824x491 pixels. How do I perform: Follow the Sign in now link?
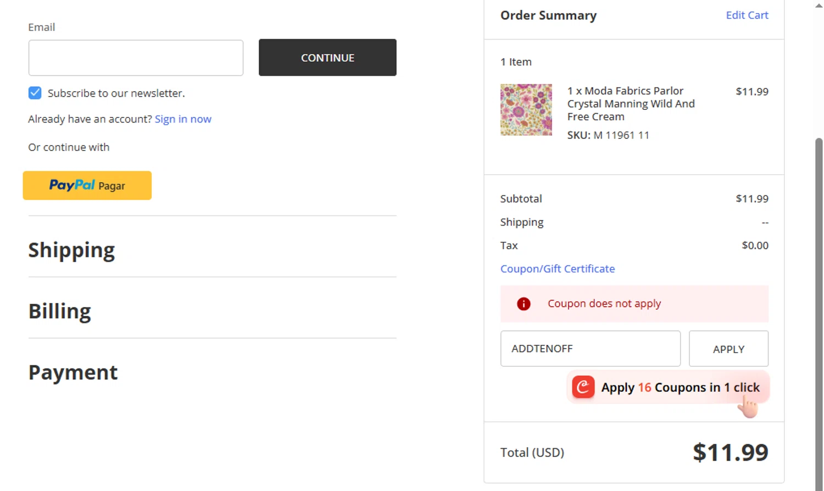(183, 119)
